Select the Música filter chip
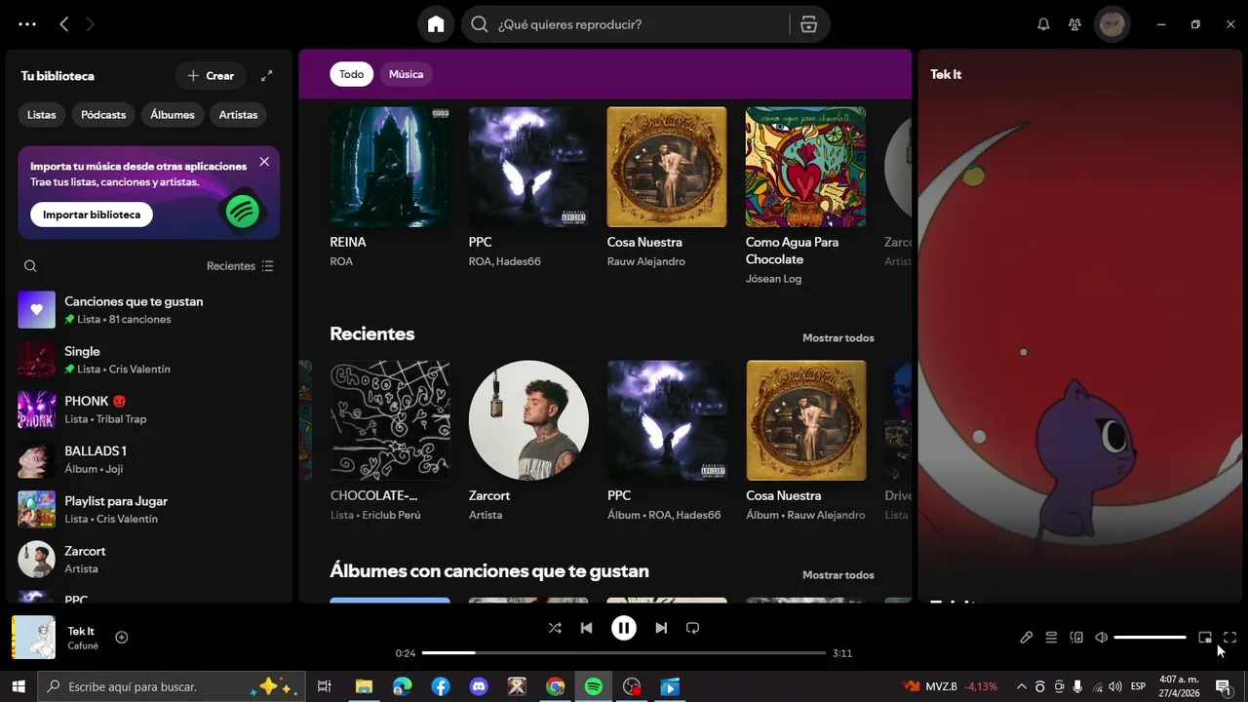Screen dimensions: 1248x702 pos(406,74)
